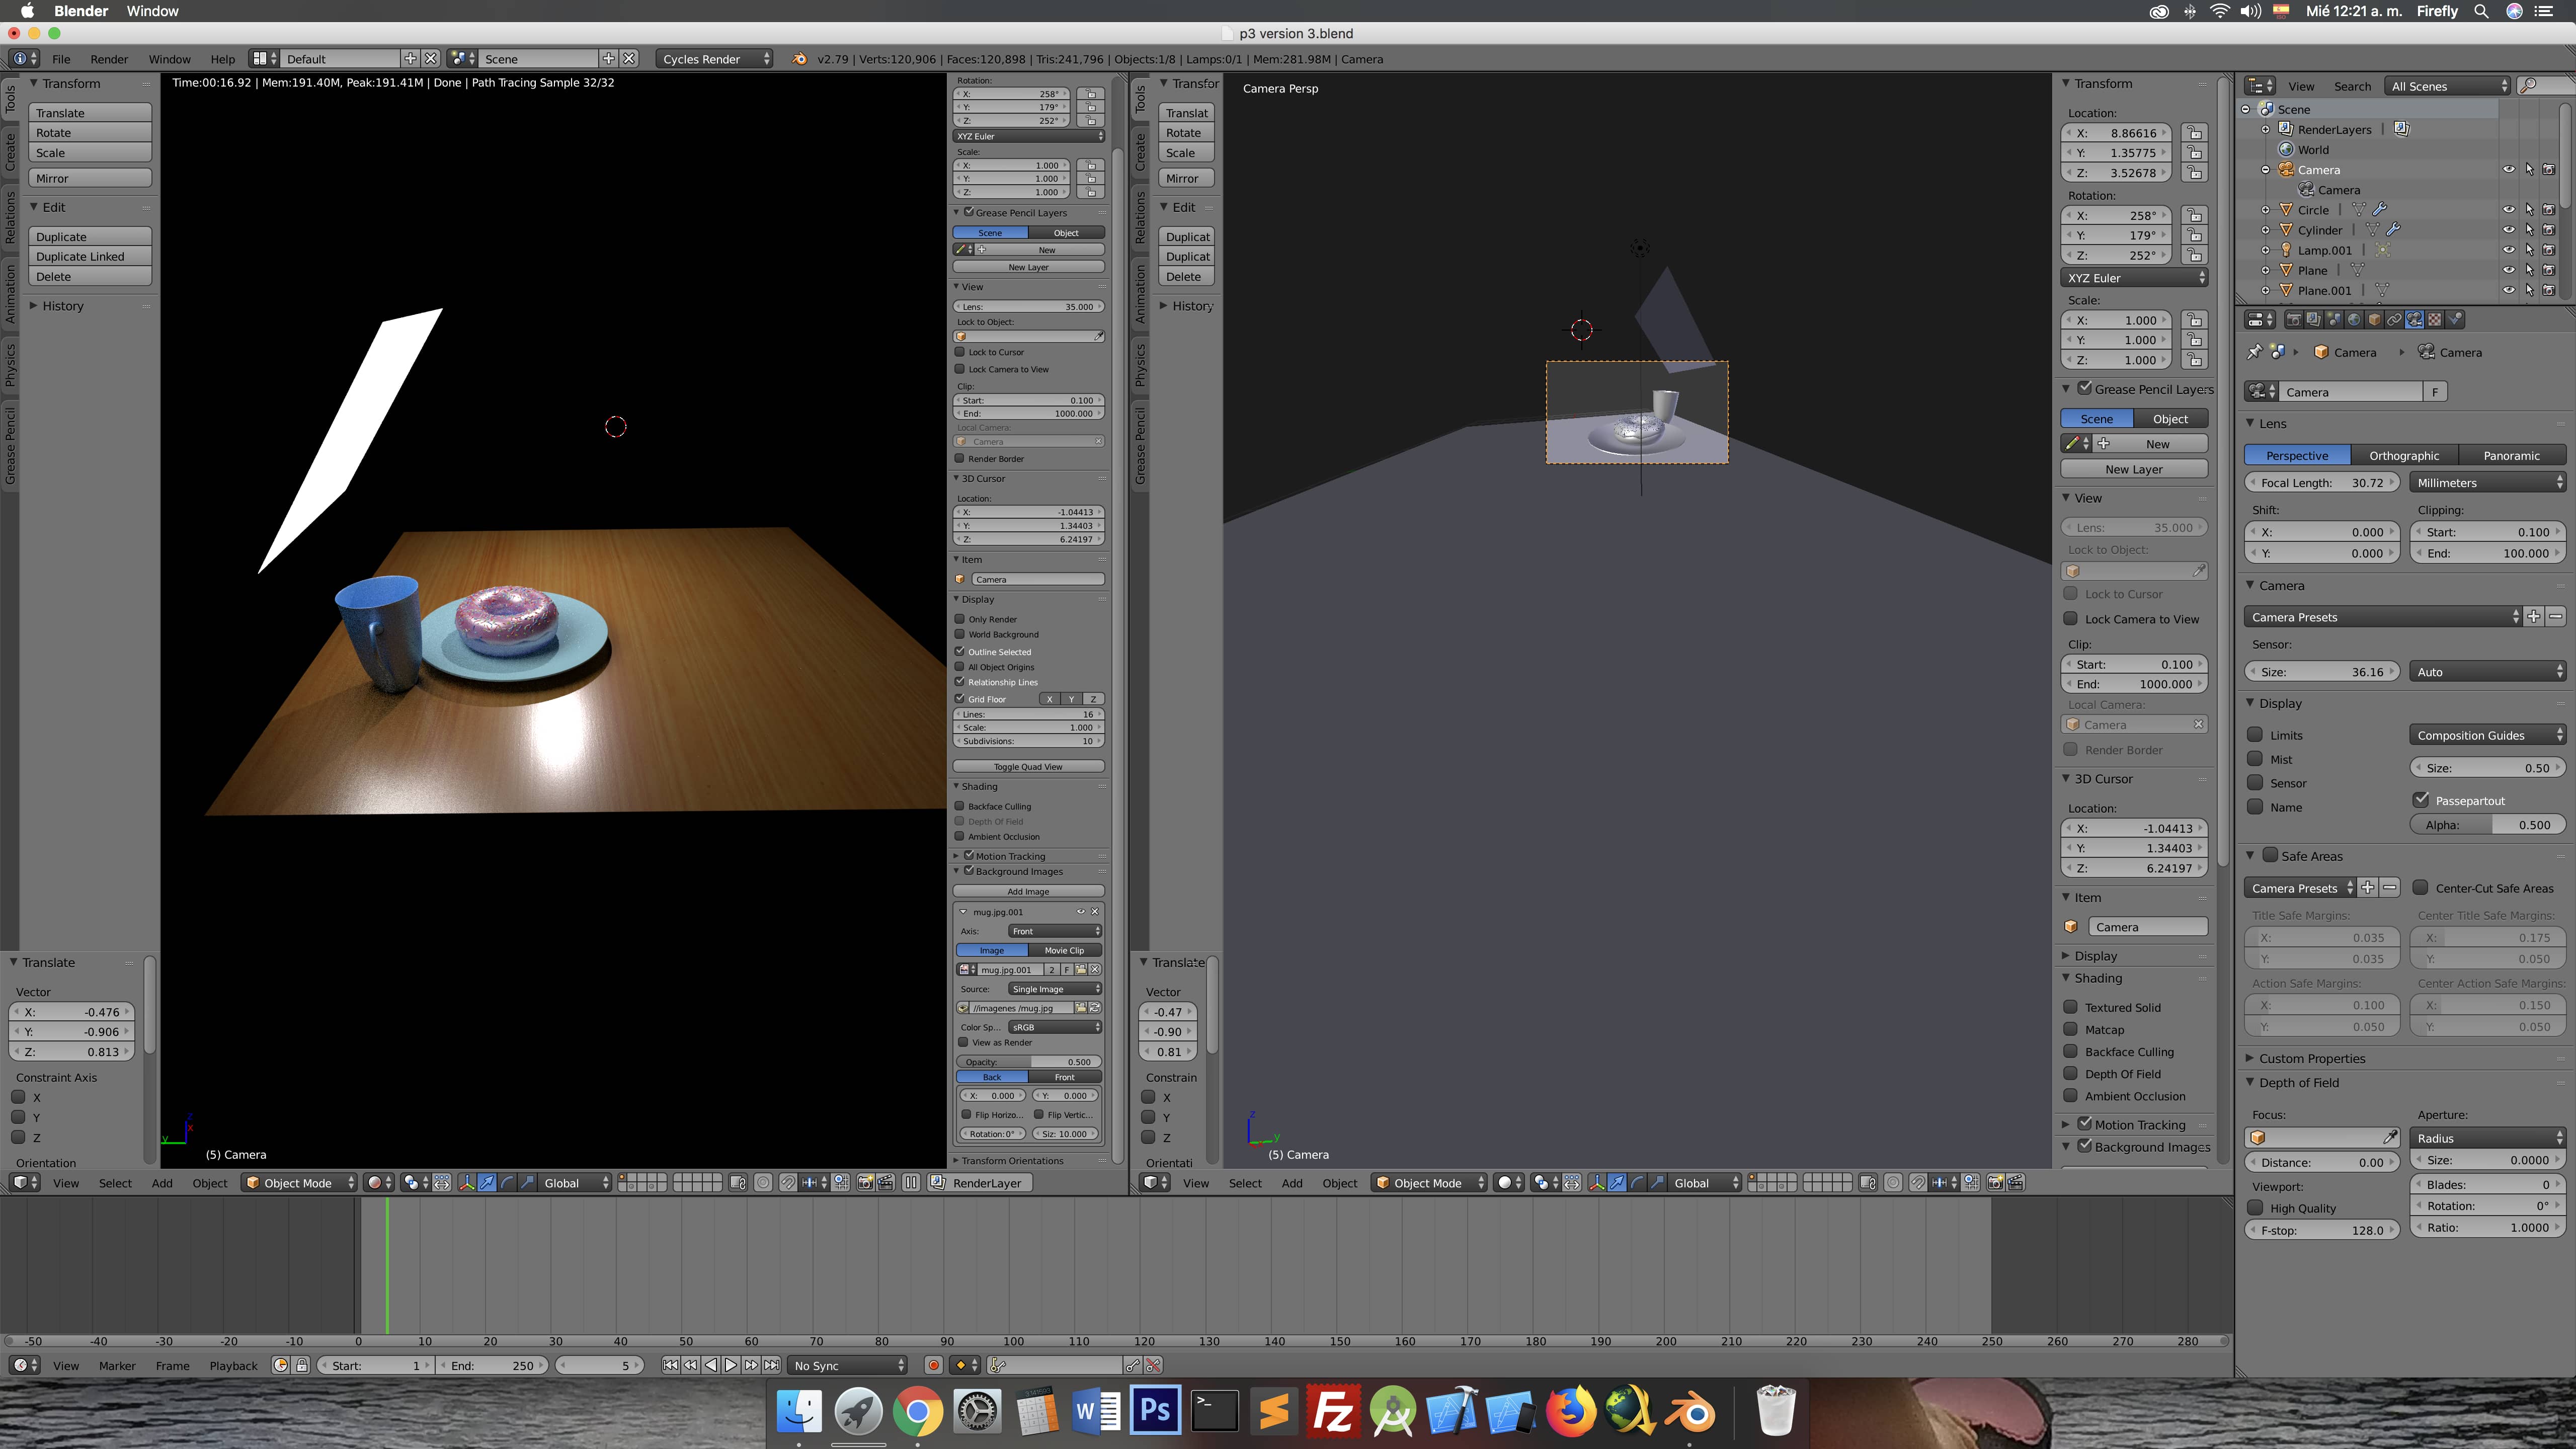Image resolution: width=2576 pixels, height=1449 pixels.
Task: Enable translate manipulator arrow in left viewport
Action: click(x=487, y=1183)
